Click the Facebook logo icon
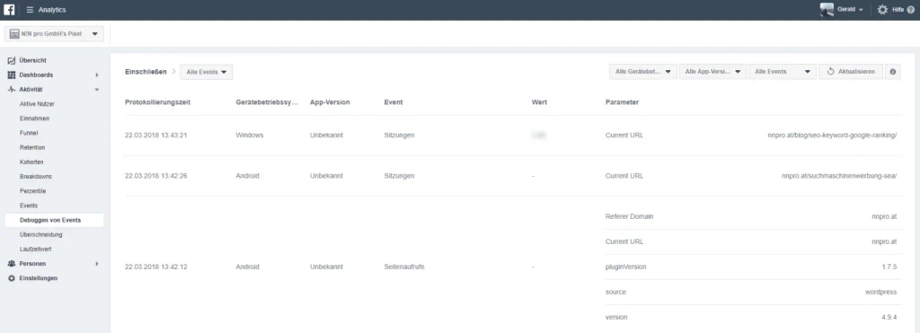Screen dimensions: 920x333 click(9, 10)
